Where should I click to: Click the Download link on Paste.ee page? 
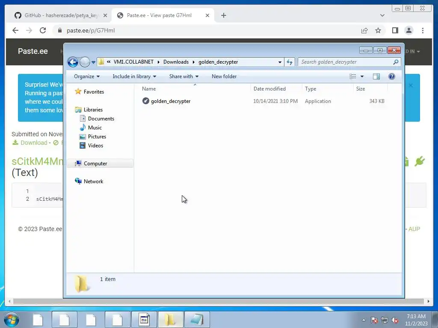pos(30,143)
